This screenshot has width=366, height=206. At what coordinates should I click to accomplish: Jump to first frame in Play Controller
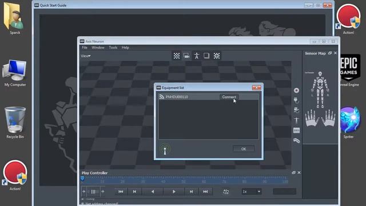(121, 192)
